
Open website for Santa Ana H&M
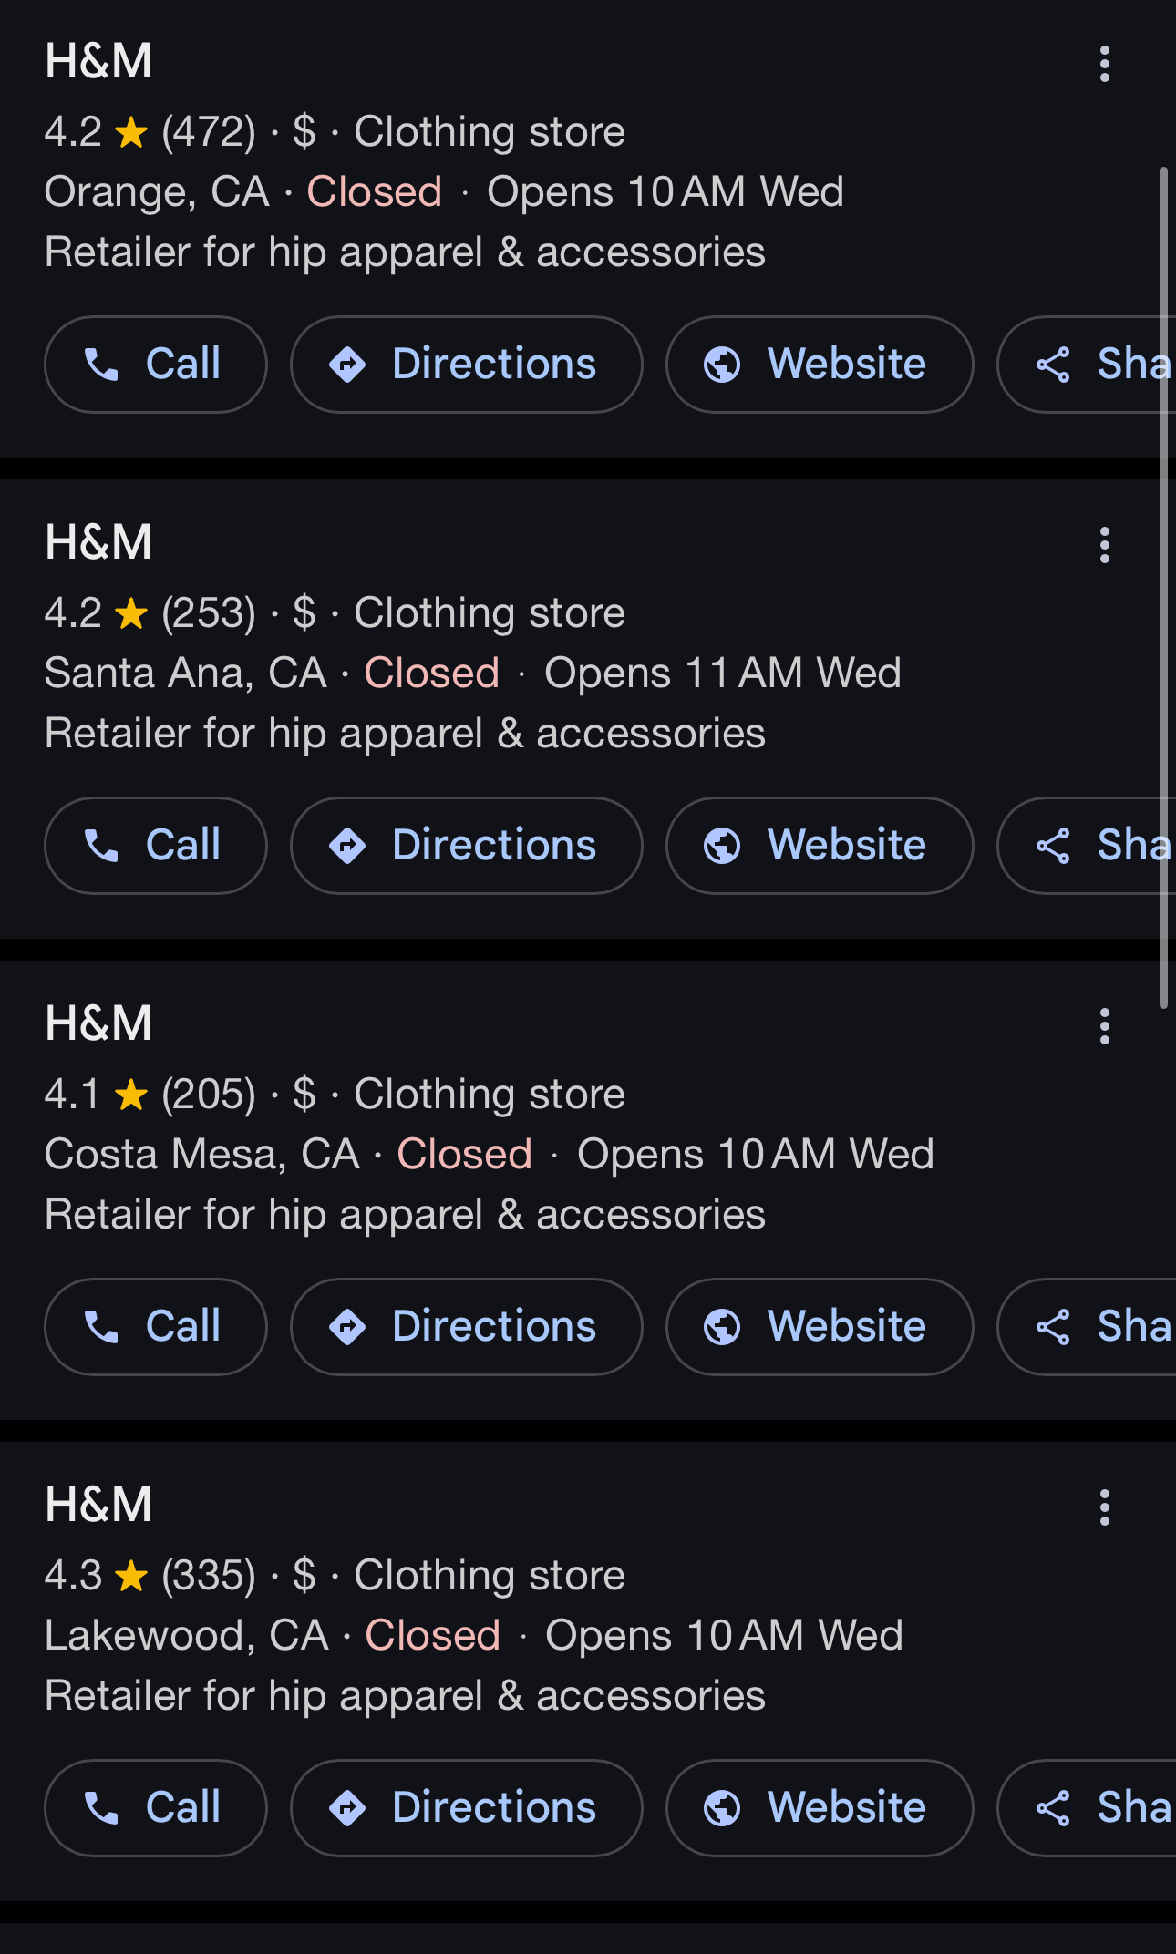[x=819, y=846]
